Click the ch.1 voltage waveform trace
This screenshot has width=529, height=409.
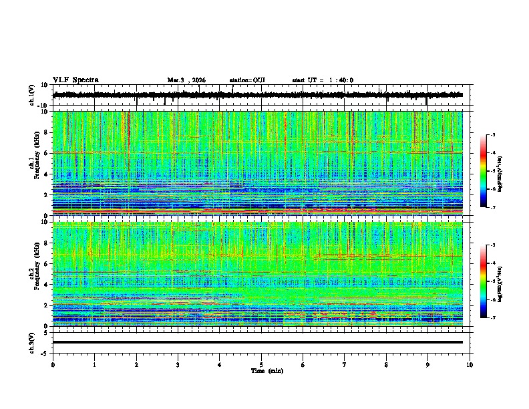click(258, 95)
